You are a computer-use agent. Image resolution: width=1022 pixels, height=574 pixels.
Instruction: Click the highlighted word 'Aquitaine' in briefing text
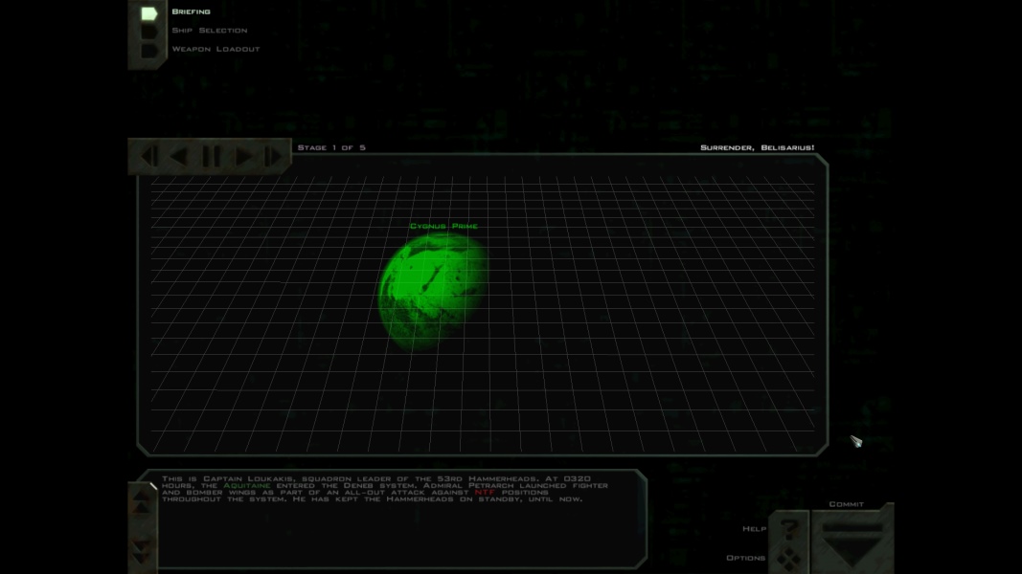246,485
